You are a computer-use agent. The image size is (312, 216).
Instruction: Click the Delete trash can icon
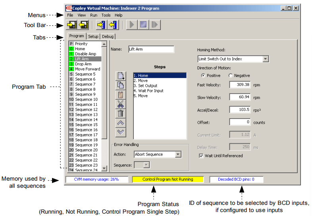point(121,114)
